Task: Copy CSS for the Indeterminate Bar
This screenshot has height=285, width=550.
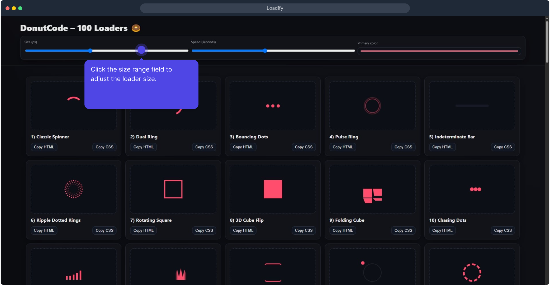Action: [x=503, y=147]
